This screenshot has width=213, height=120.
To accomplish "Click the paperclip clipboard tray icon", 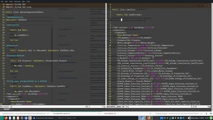I will pos(167,118).
